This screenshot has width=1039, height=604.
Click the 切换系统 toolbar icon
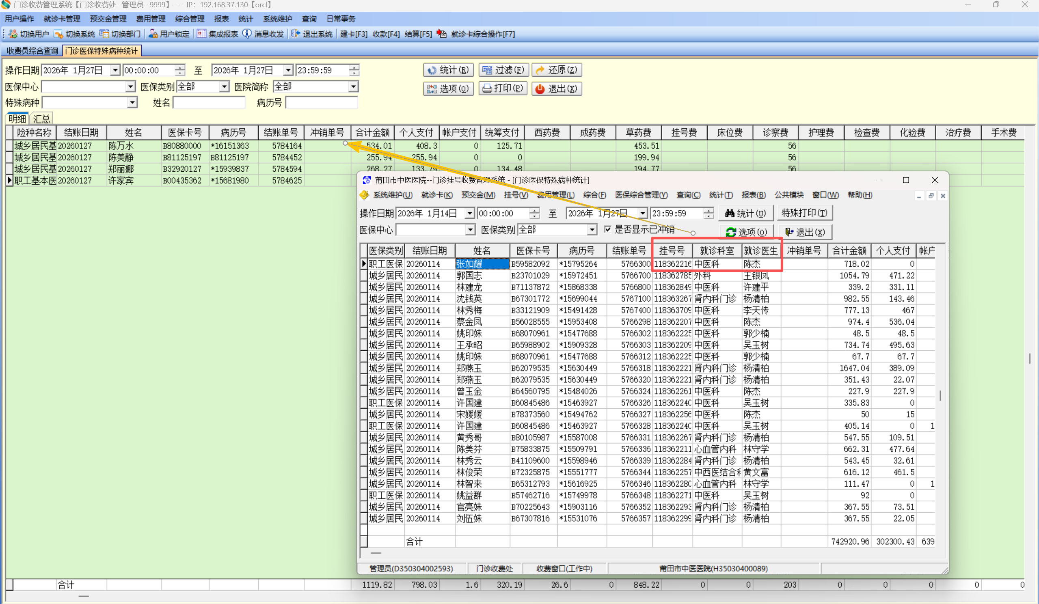tap(58, 34)
